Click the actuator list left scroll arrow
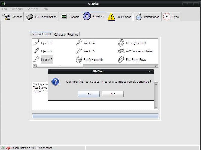 [34, 66]
